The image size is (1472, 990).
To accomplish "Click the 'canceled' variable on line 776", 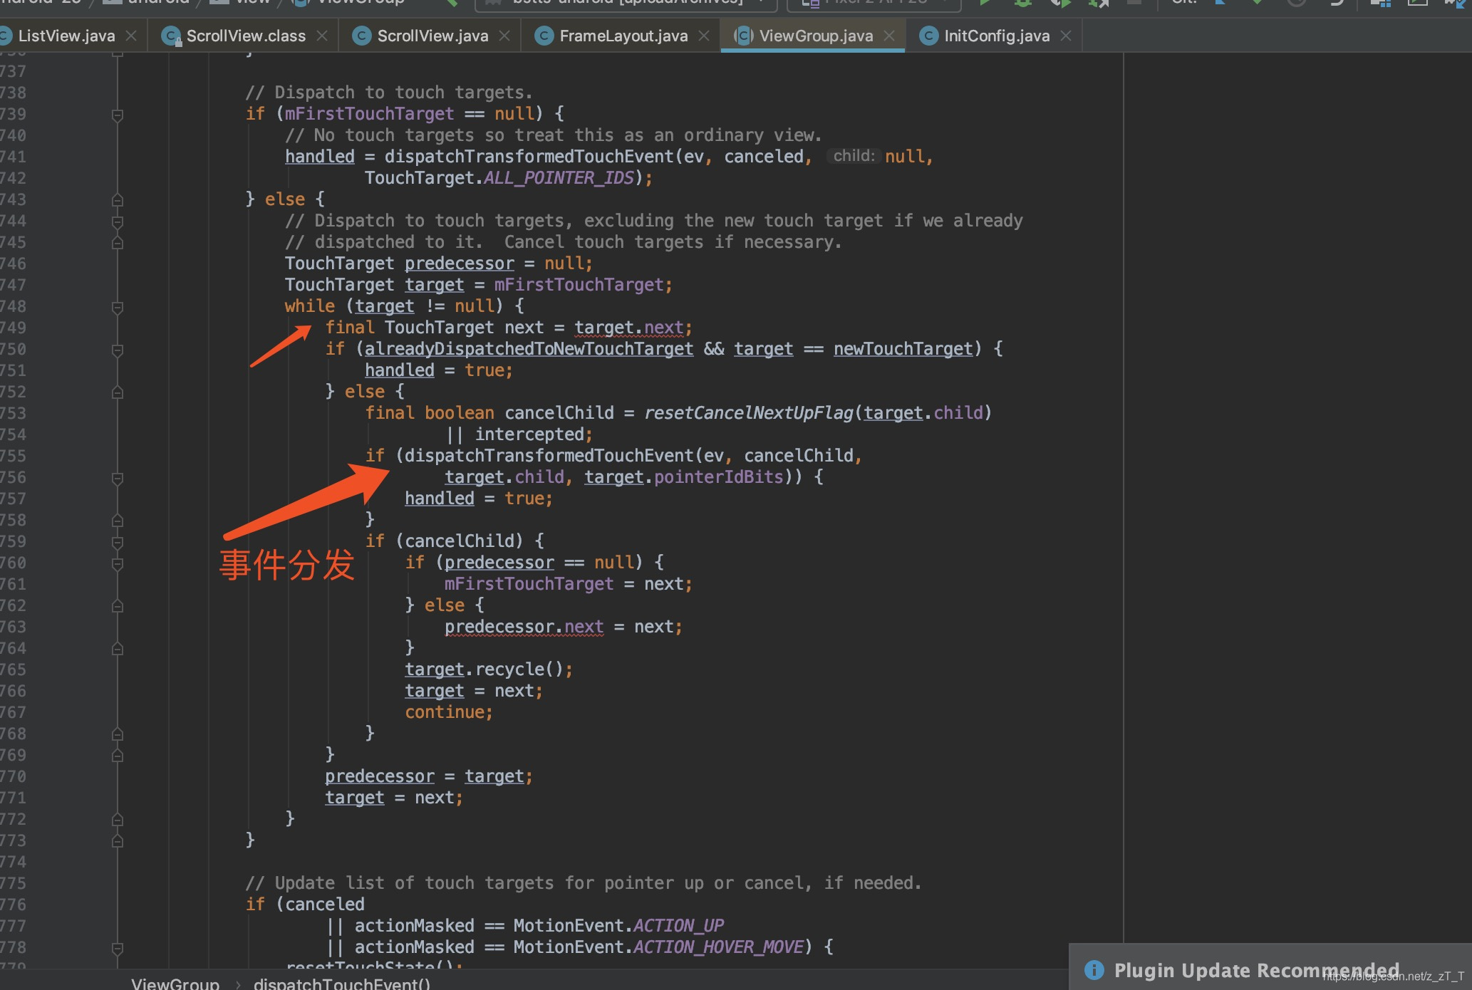I will (x=325, y=905).
